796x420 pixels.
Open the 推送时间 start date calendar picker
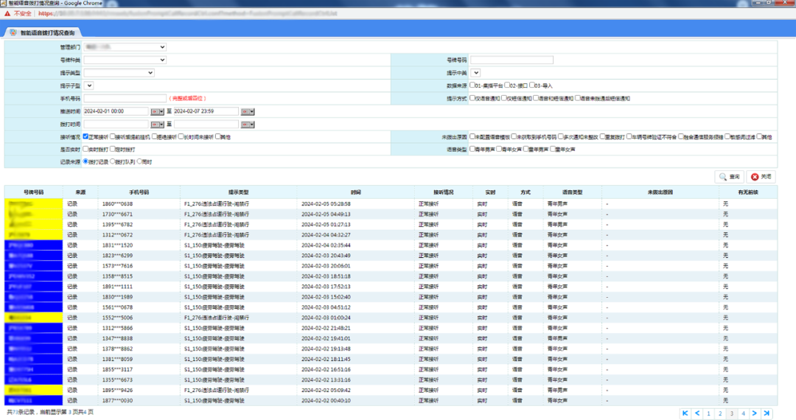tap(156, 111)
